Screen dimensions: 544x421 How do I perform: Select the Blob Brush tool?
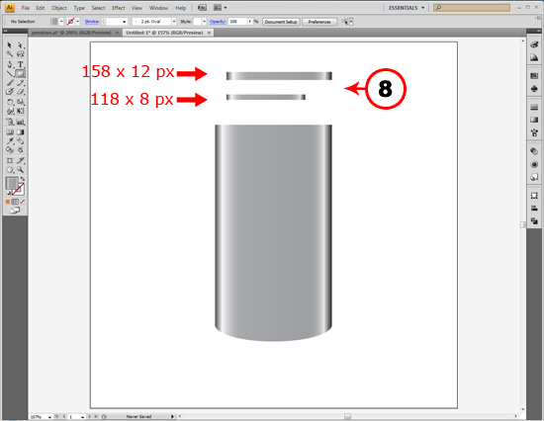pyautogui.click(x=9, y=92)
